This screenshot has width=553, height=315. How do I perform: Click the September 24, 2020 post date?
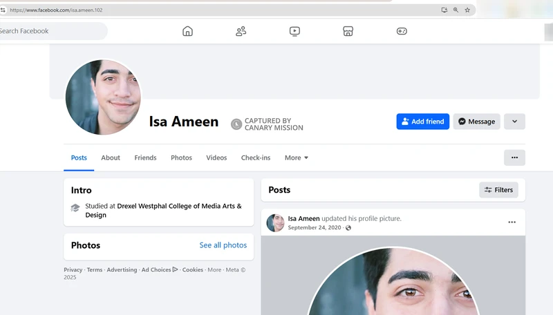(x=315, y=228)
